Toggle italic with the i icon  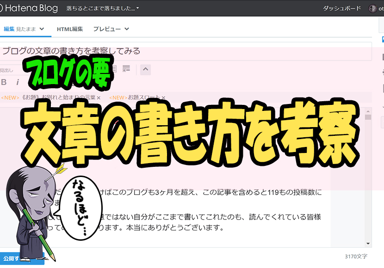click(18, 82)
